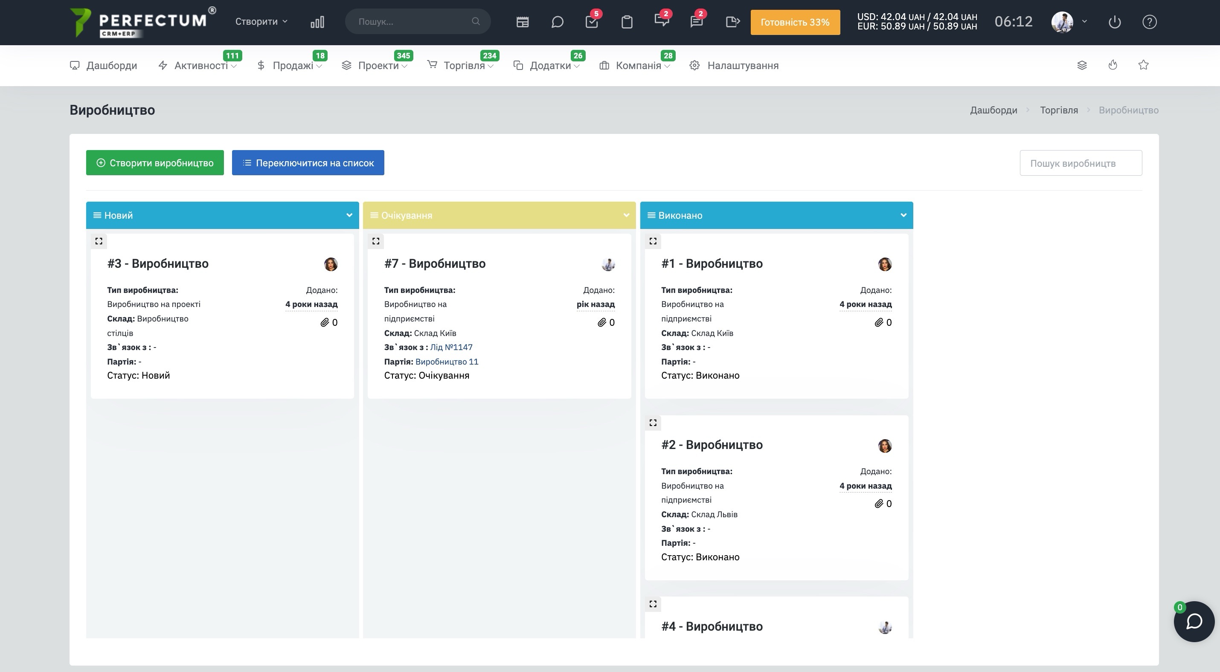The height and width of the screenshot is (672, 1220).
Task: Click attachment paperclip on card #2
Action: [x=879, y=504]
